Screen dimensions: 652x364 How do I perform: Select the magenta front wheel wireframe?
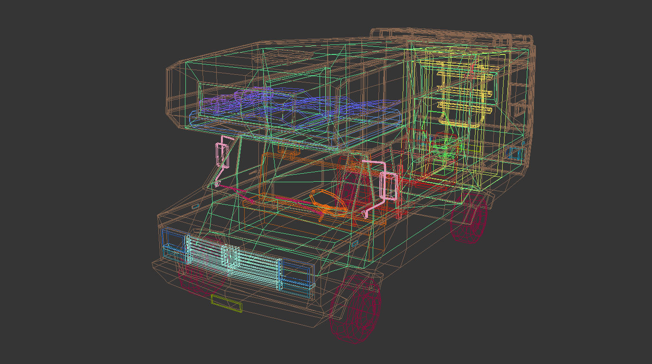356,309
